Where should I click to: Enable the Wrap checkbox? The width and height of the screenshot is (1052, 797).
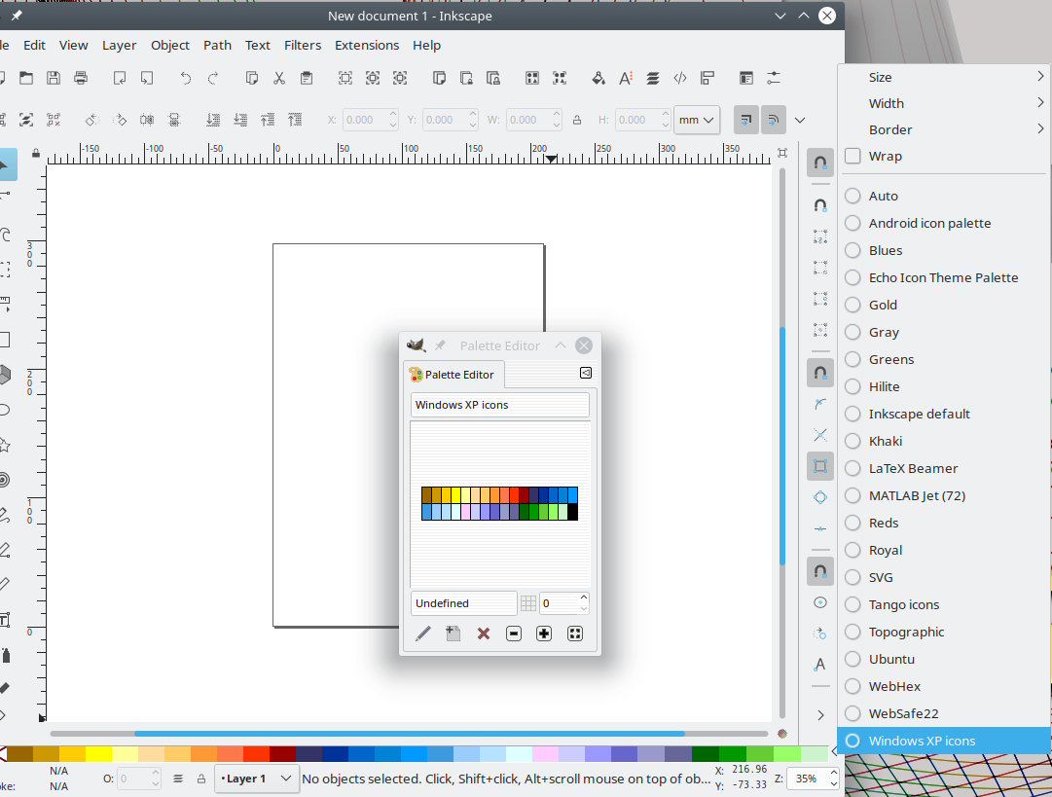853,156
